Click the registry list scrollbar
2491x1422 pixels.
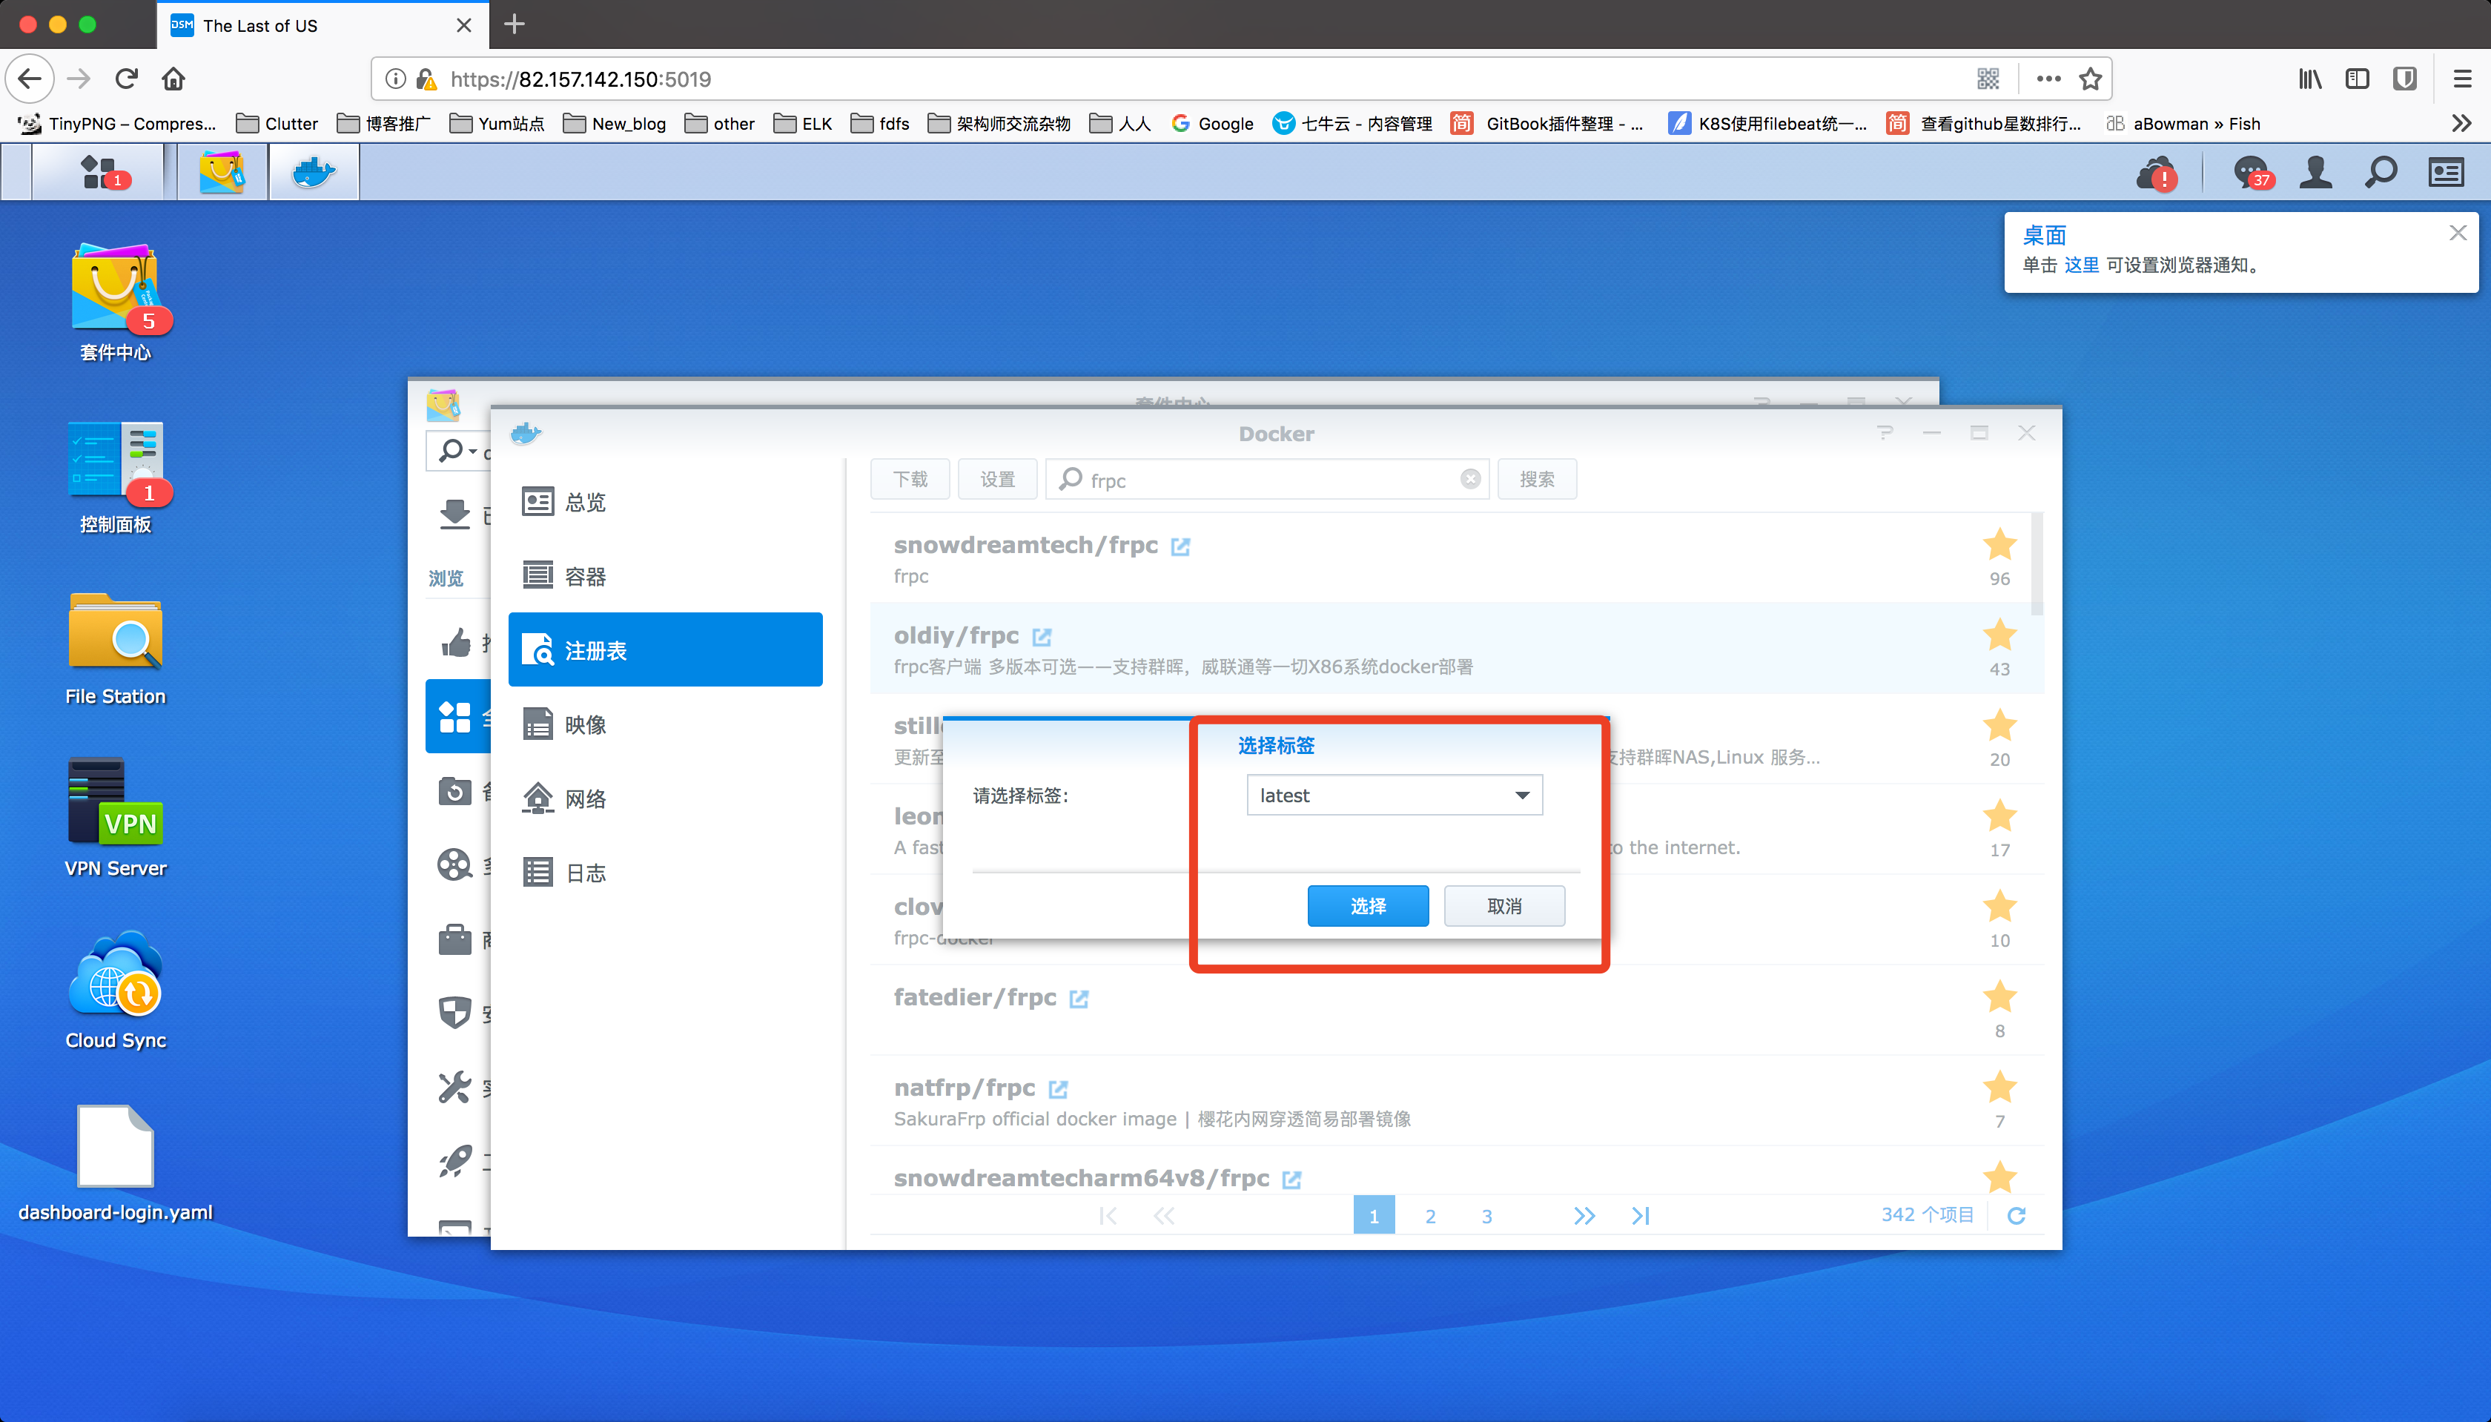point(2036,564)
